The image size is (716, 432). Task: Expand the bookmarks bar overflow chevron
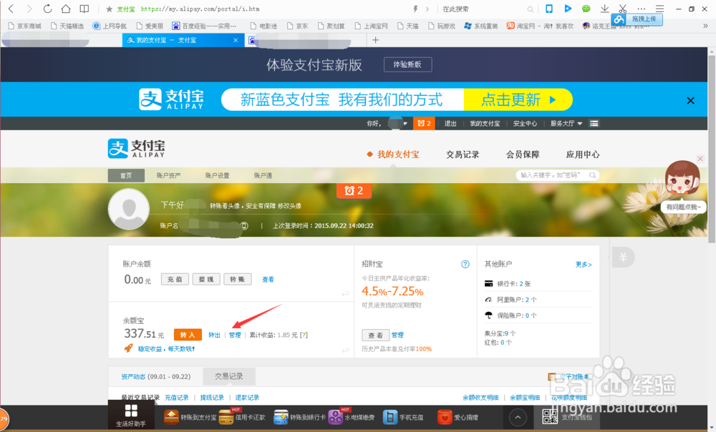(705, 26)
